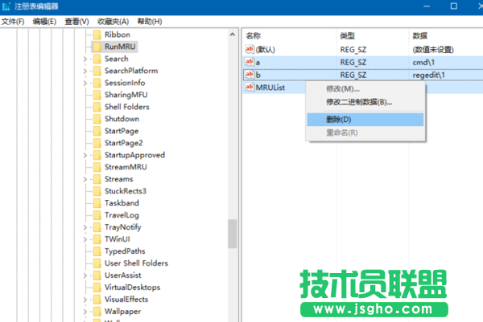Click the Registry Editor title bar icon
Screen dimensions: 483x322
click(x=6, y=6)
